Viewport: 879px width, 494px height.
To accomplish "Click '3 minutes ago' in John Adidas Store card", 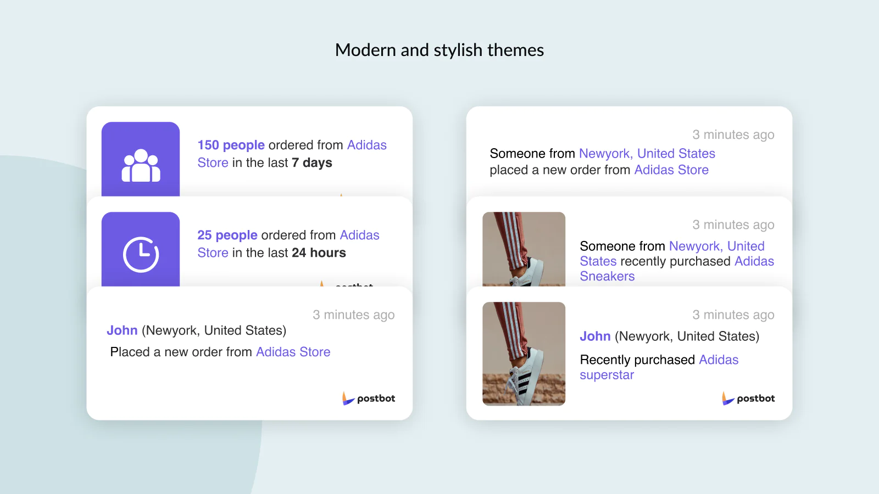I will [354, 315].
